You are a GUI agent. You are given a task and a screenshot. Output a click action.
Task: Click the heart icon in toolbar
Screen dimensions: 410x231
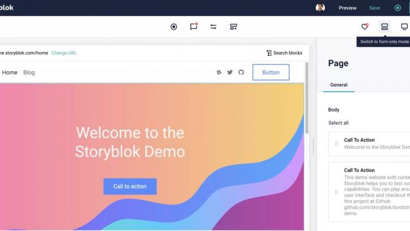[x=365, y=26]
